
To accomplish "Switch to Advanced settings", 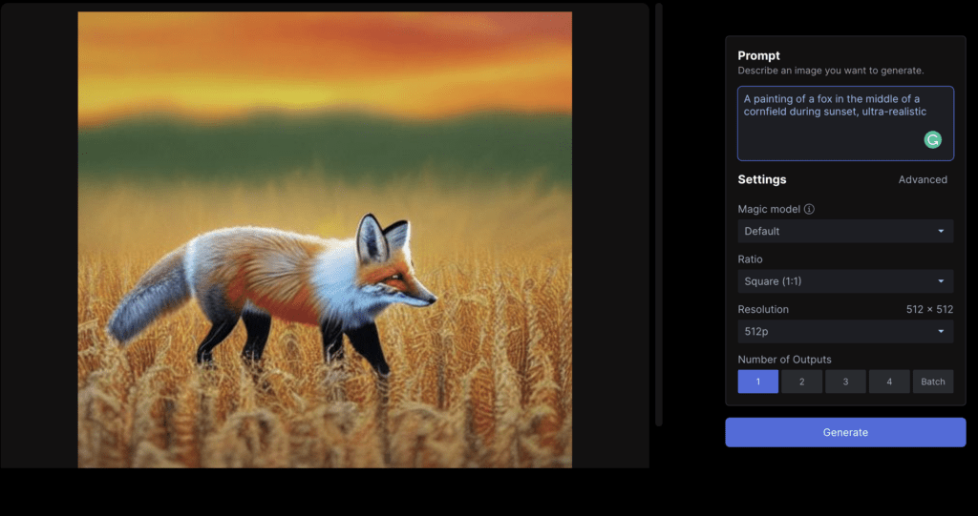I will [x=923, y=179].
